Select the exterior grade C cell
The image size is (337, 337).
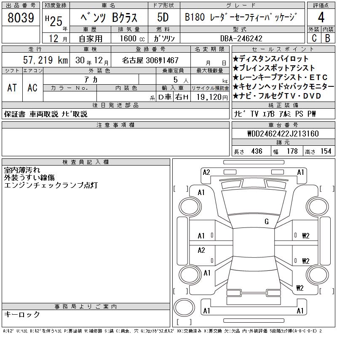click(x=314, y=38)
